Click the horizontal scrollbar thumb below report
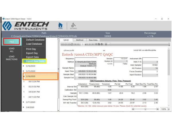This screenshot has height=129, width=172. pyautogui.click(x=145, y=109)
